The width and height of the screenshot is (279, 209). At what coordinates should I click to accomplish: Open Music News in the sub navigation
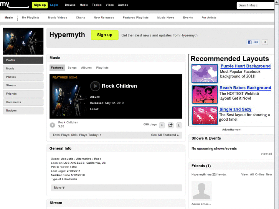tap(166, 18)
